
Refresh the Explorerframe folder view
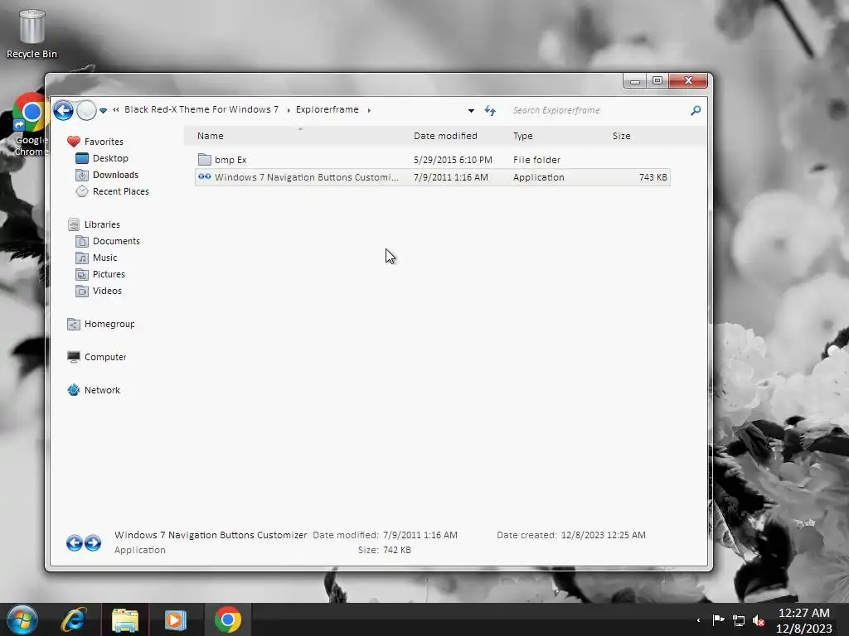pyautogui.click(x=490, y=110)
